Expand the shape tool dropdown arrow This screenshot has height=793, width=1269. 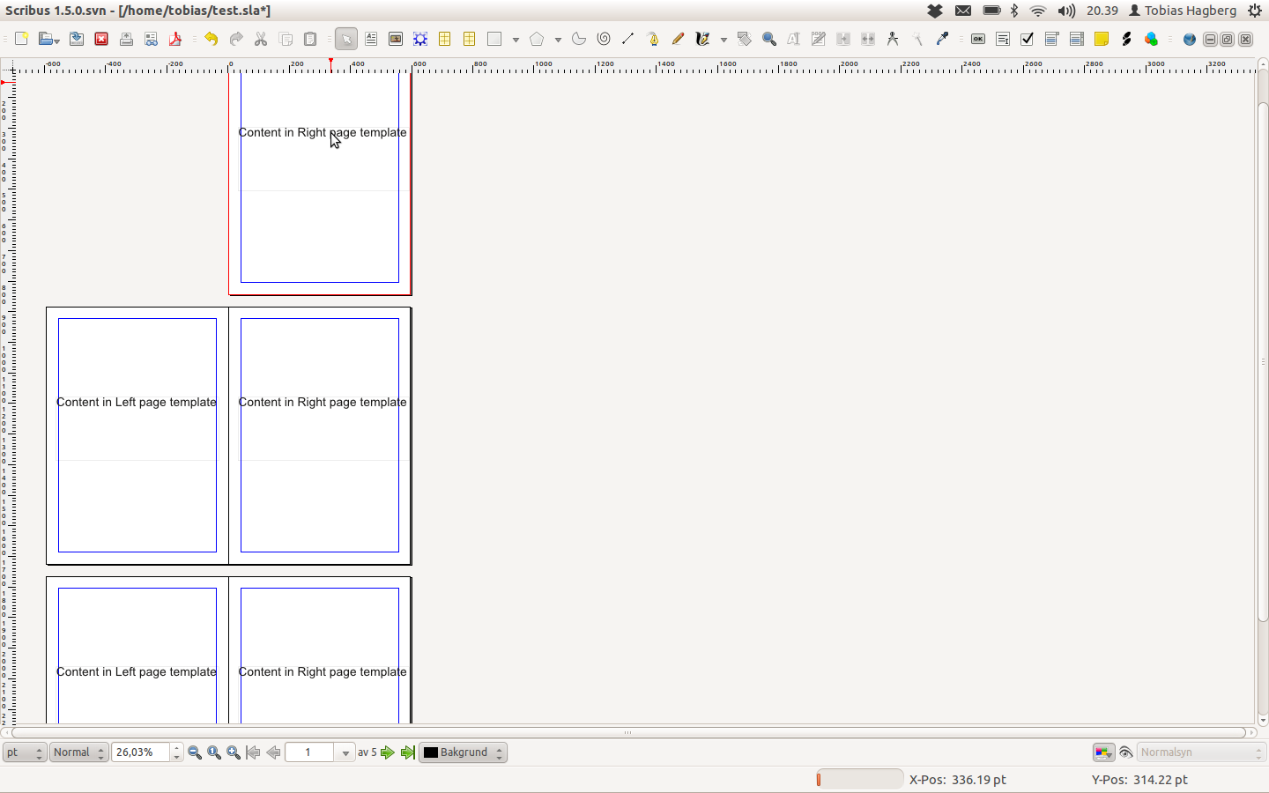tap(516, 40)
